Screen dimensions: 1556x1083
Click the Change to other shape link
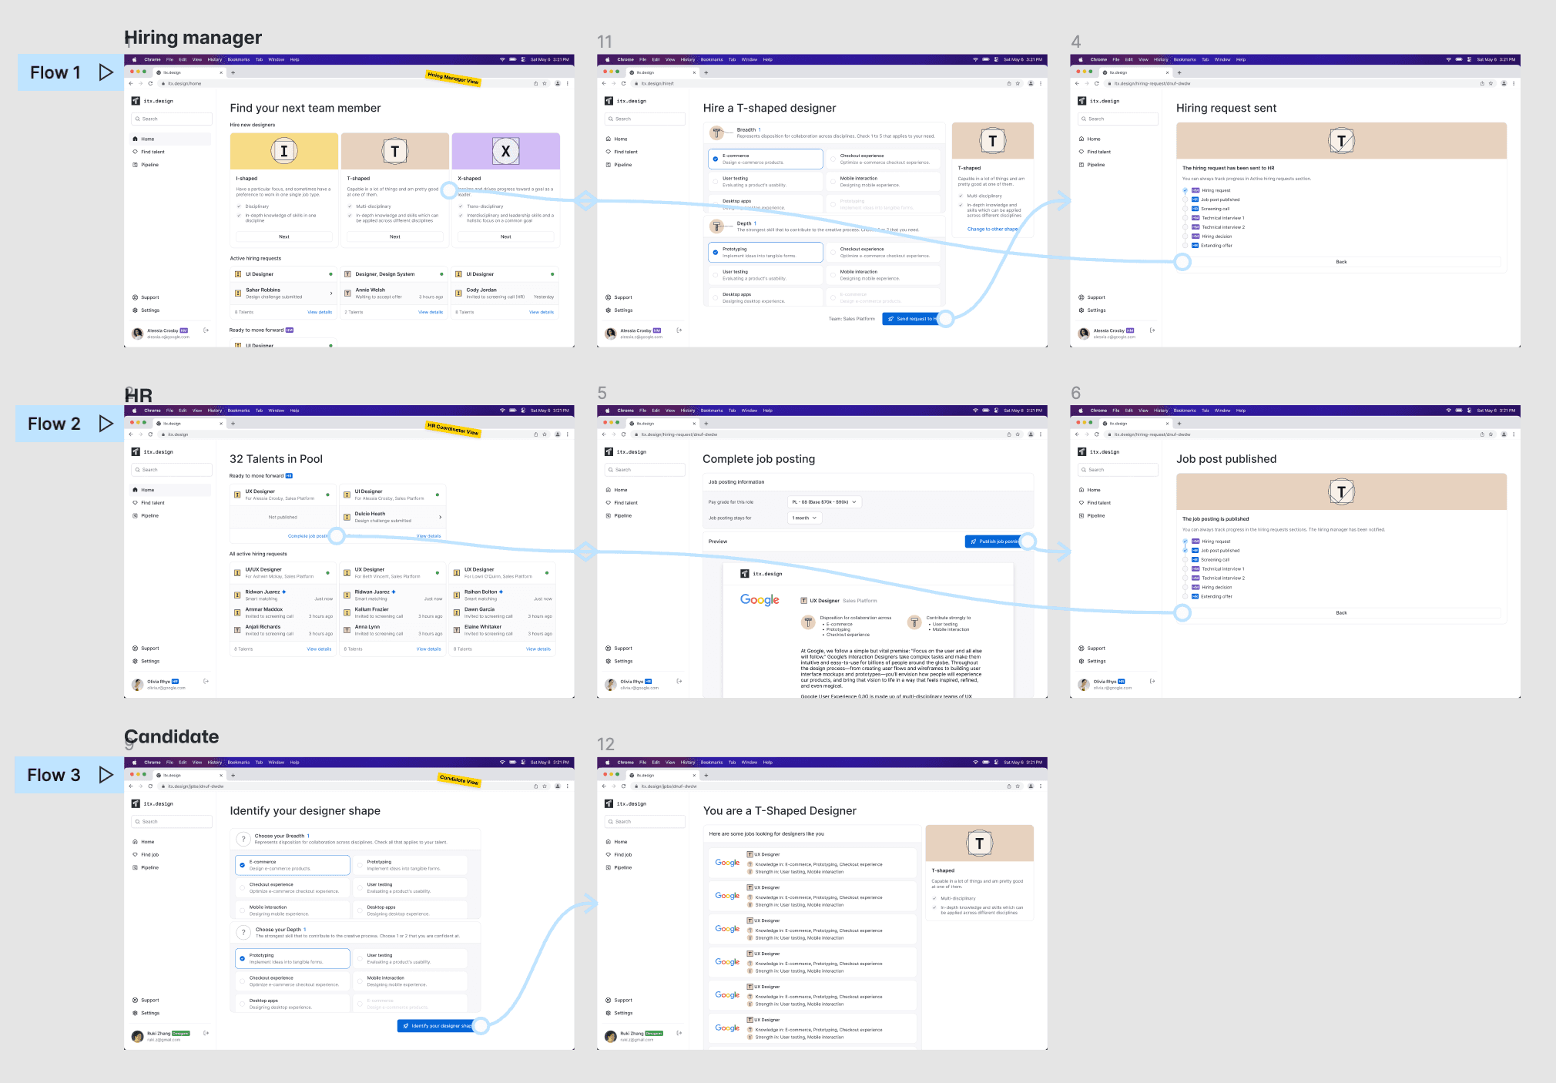coord(992,229)
